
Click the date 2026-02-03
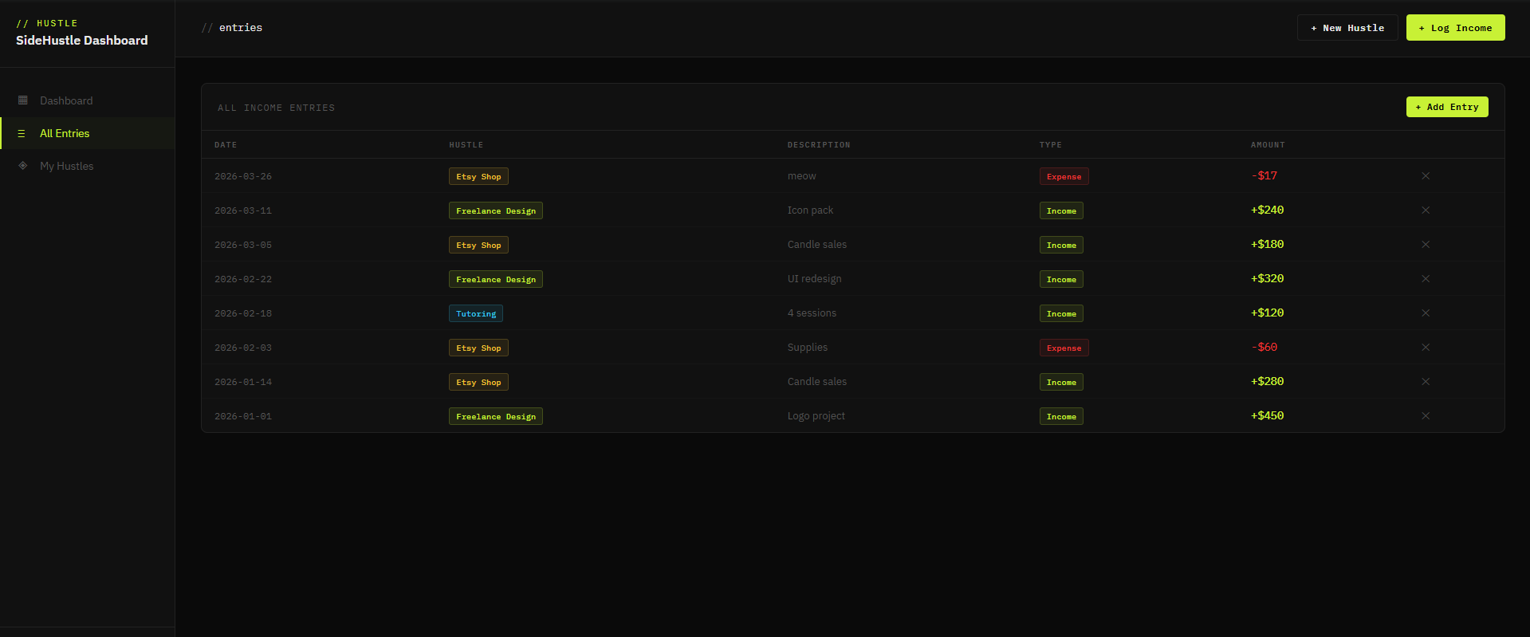243,348
